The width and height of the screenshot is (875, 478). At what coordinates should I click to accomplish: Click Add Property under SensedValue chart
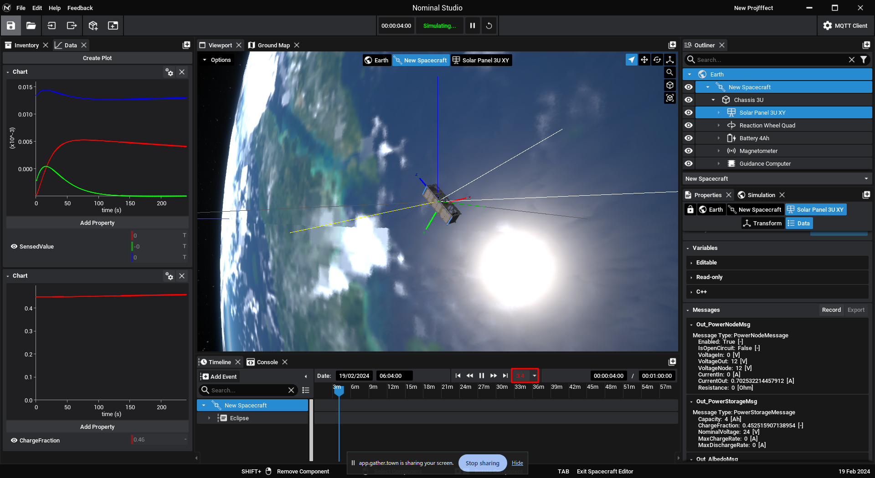click(97, 223)
